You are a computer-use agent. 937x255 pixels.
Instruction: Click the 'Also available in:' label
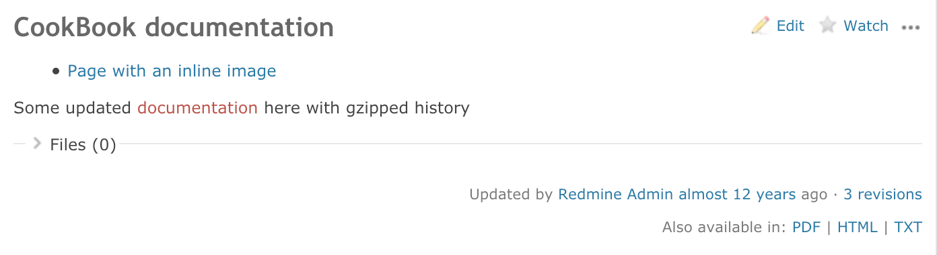pos(724,227)
